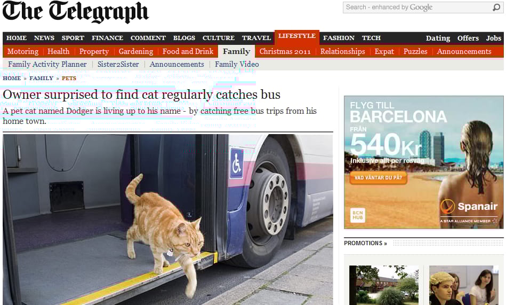
Task: Focus the Google-enhanced search field
Action: (x=418, y=7)
